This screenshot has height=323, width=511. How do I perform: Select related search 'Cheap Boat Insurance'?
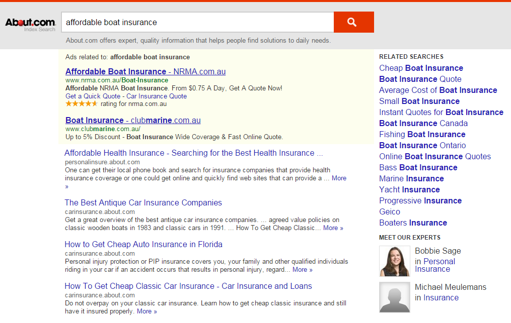421,68
